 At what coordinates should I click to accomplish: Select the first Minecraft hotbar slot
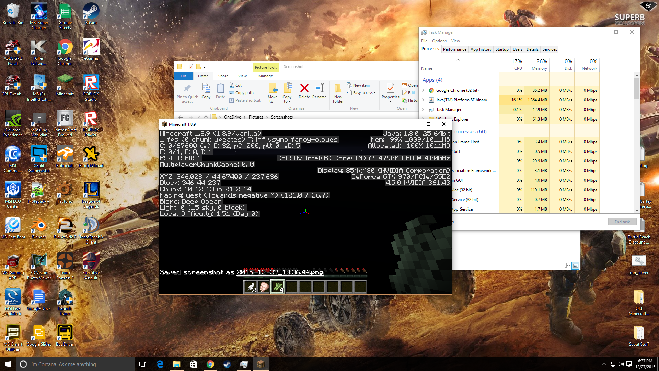250,286
